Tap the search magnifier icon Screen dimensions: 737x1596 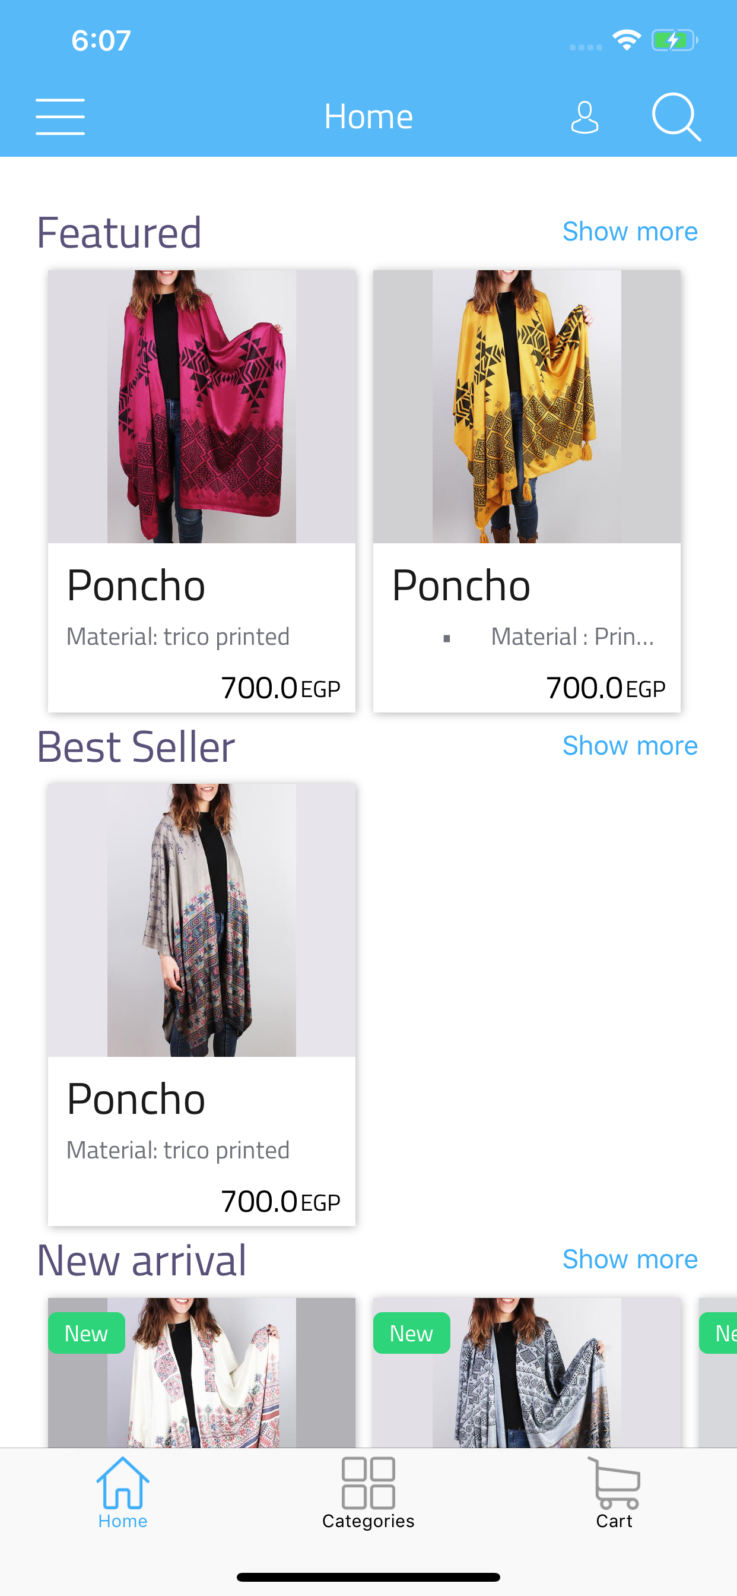click(x=676, y=116)
